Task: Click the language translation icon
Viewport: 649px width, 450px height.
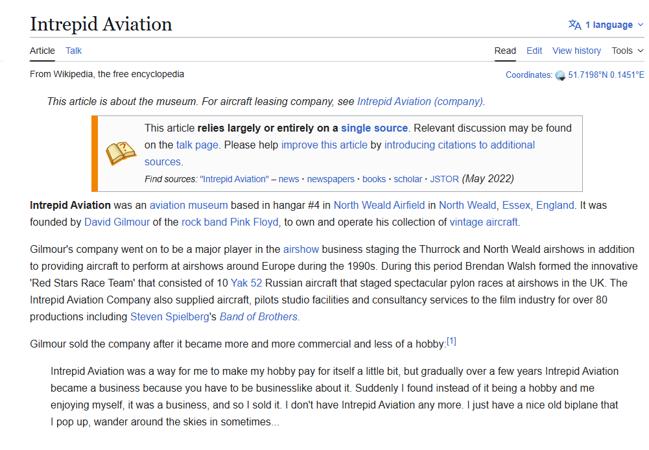Action: pyautogui.click(x=574, y=25)
